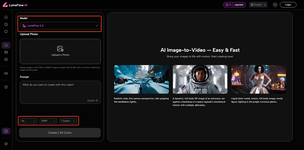Open the chat feedback sidebar icon
The width and height of the screenshot is (304, 150).
click(x=6, y=144)
